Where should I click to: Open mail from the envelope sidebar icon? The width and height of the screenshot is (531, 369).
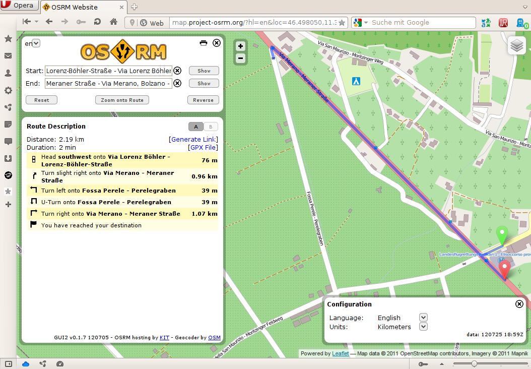click(8, 55)
